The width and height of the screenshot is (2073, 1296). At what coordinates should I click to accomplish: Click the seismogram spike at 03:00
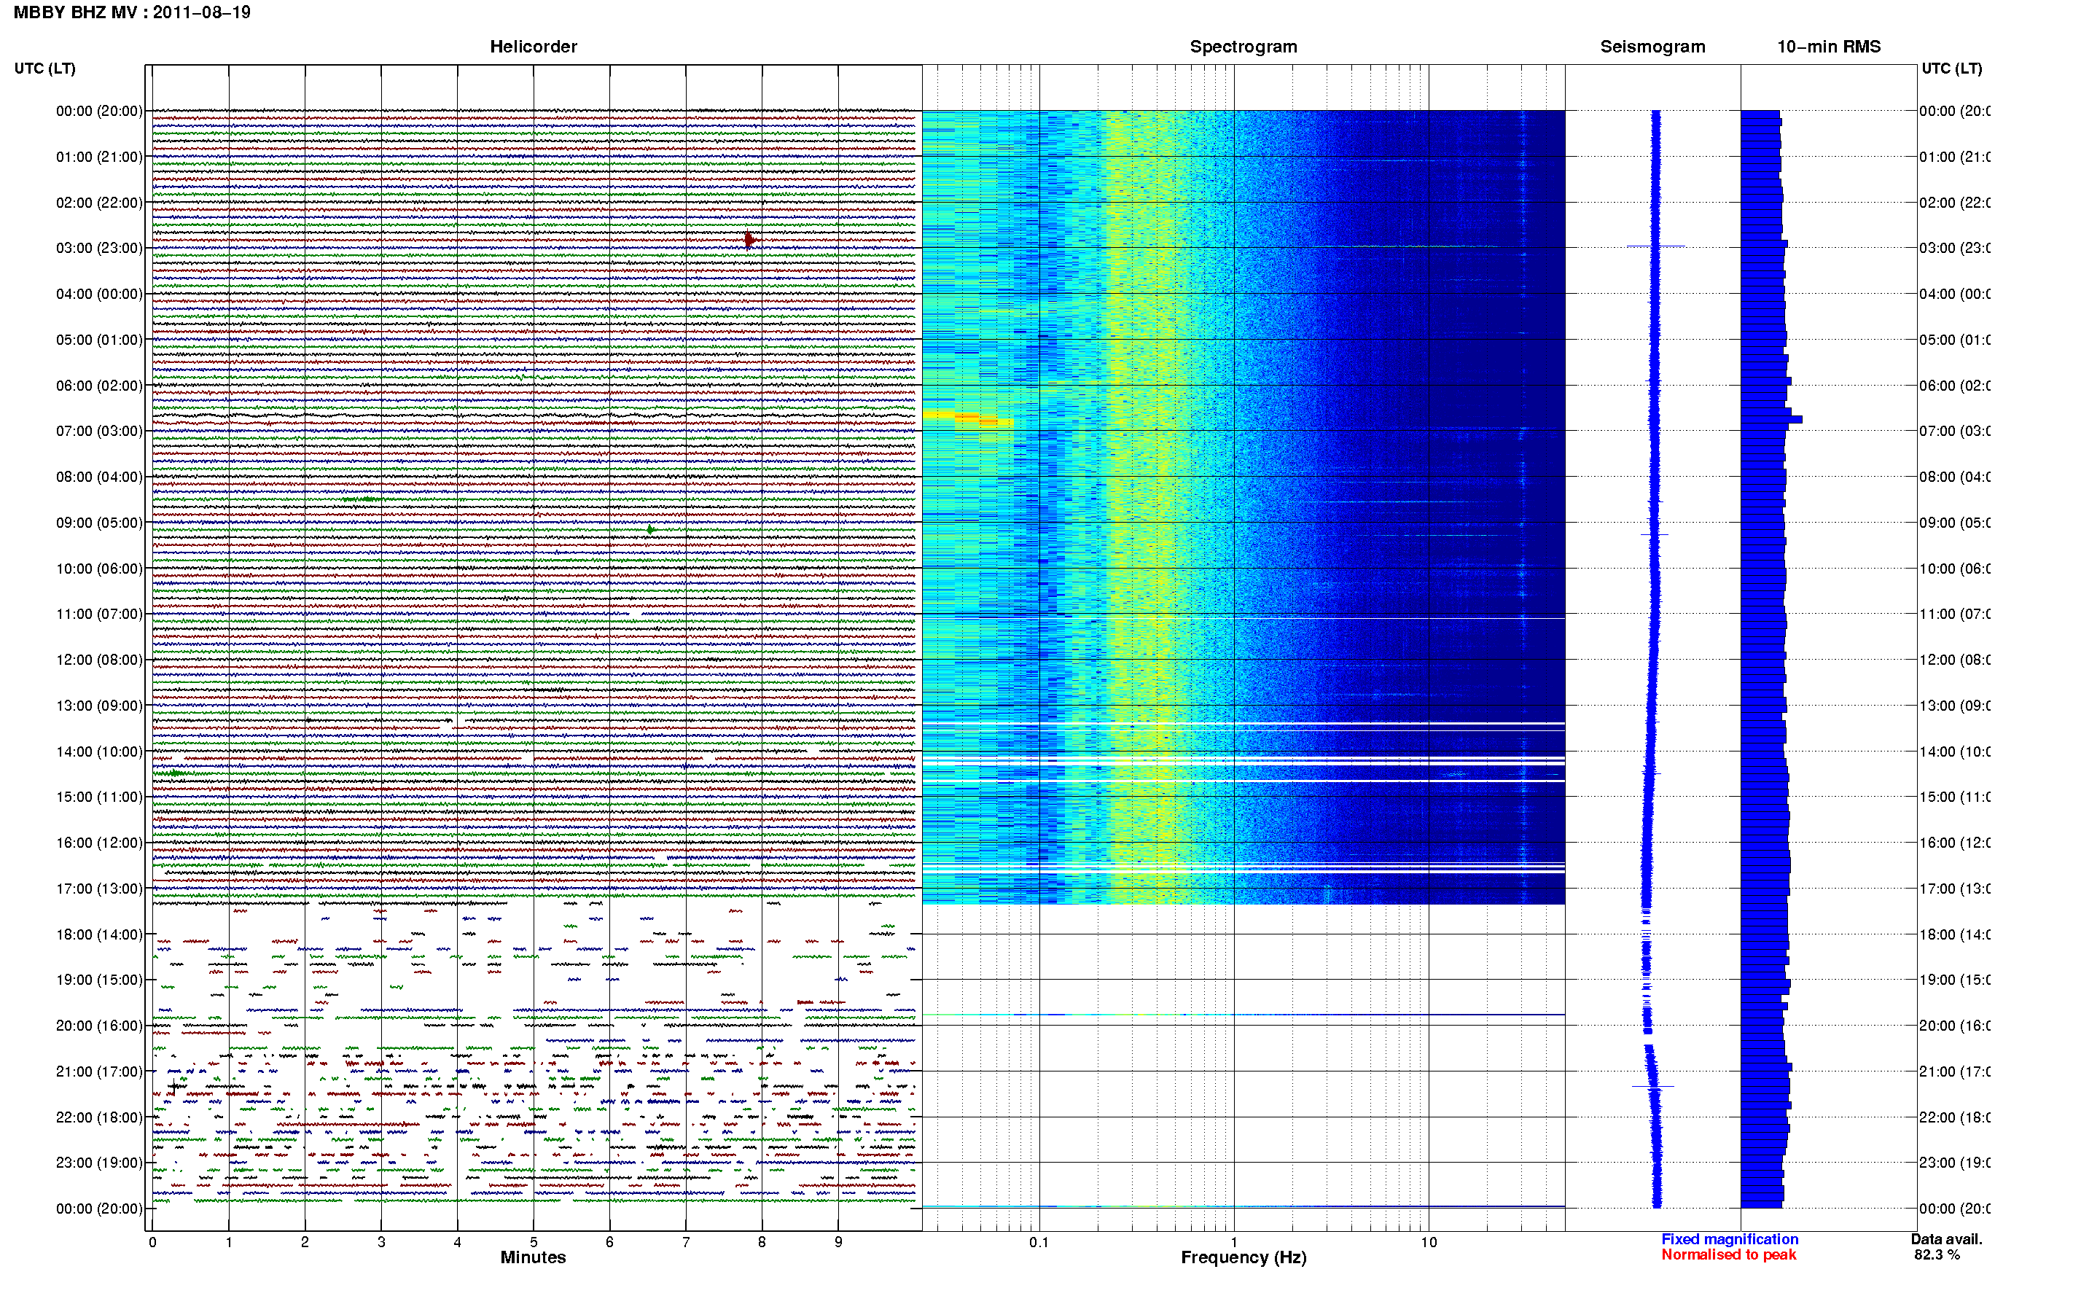coord(1655,246)
